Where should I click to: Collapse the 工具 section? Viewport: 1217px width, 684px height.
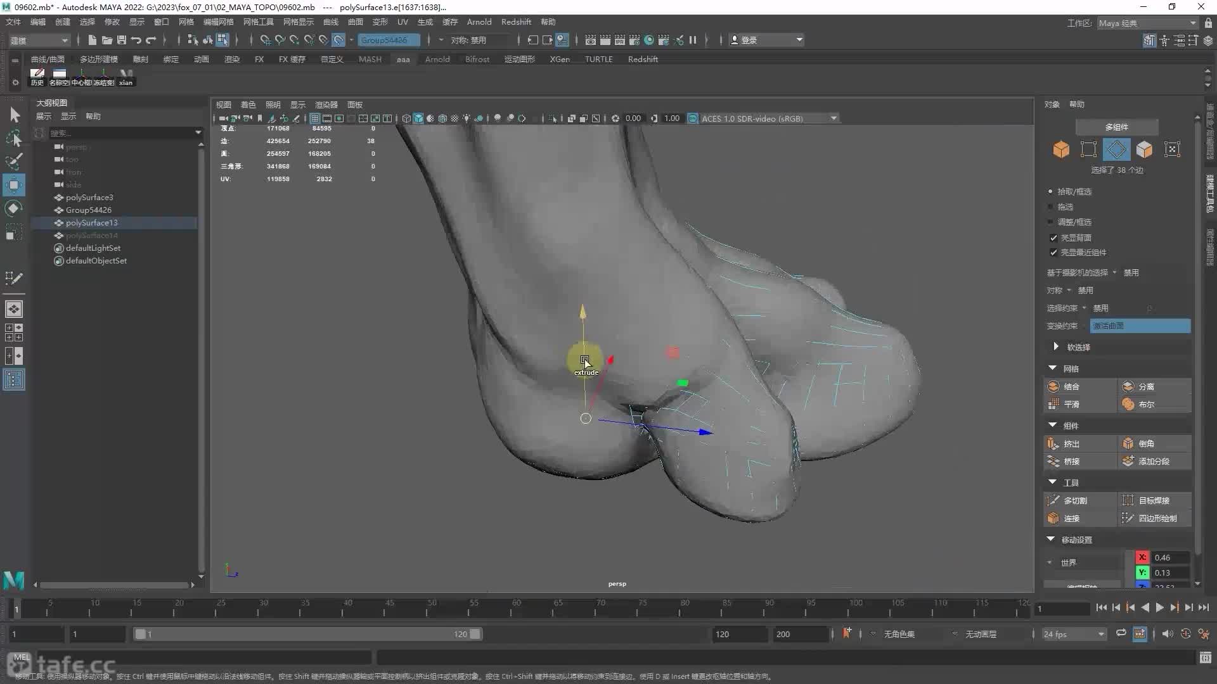coord(1053,482)
